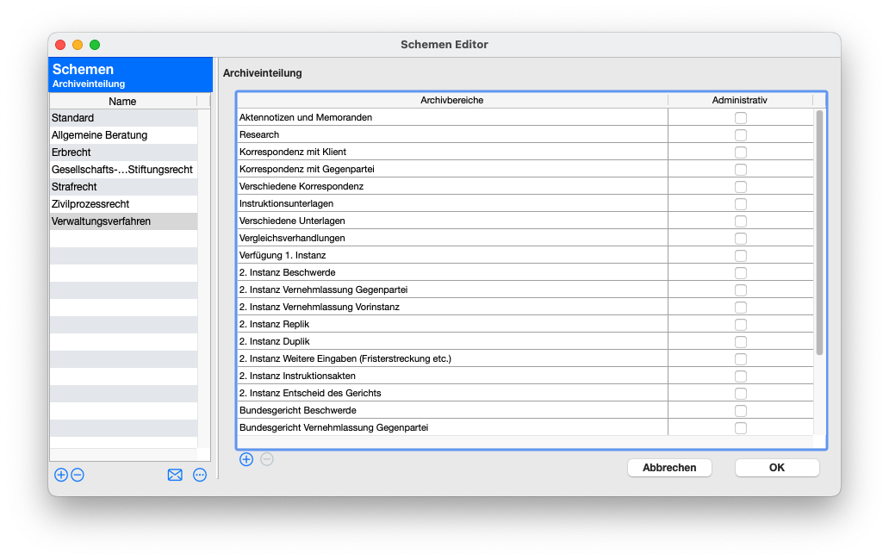Remove selected scheme with minus icon
This screenshot has width=889, height=560.
tap(78, 475)
